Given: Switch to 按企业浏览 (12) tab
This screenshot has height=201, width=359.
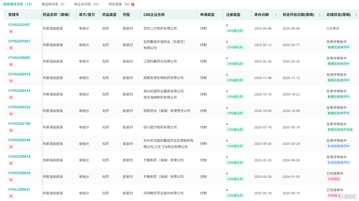Looking at the screenshot, I should pyautogui.click(x=86, y=4).
